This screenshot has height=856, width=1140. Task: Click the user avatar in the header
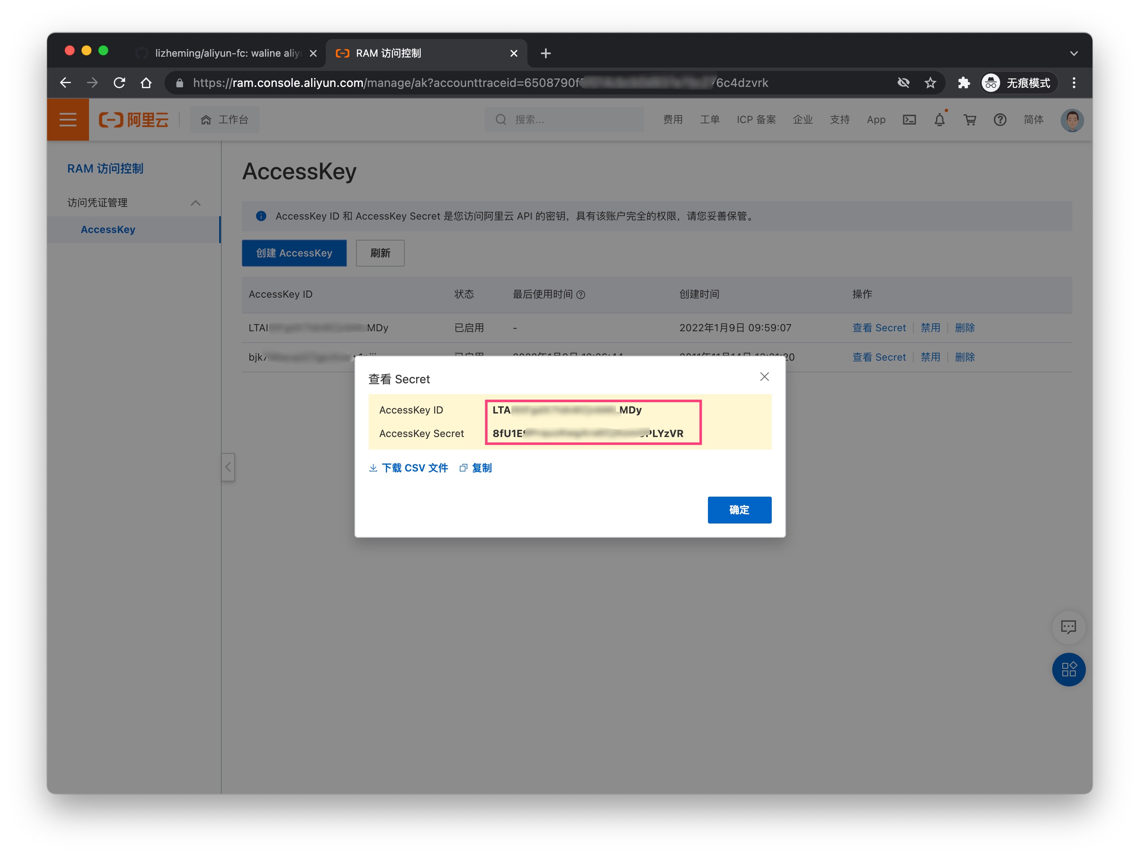[x=1072, y=120]
